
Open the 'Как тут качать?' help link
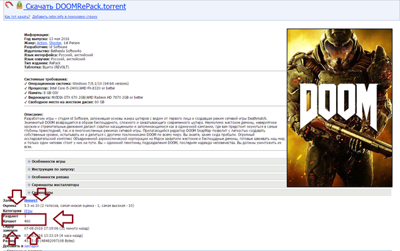(x=17, y=17)
